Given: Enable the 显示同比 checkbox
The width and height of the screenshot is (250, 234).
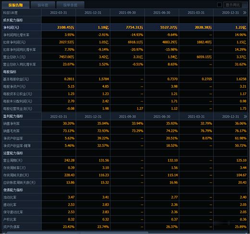Looking at the screenshot, I should click(219, 5).
